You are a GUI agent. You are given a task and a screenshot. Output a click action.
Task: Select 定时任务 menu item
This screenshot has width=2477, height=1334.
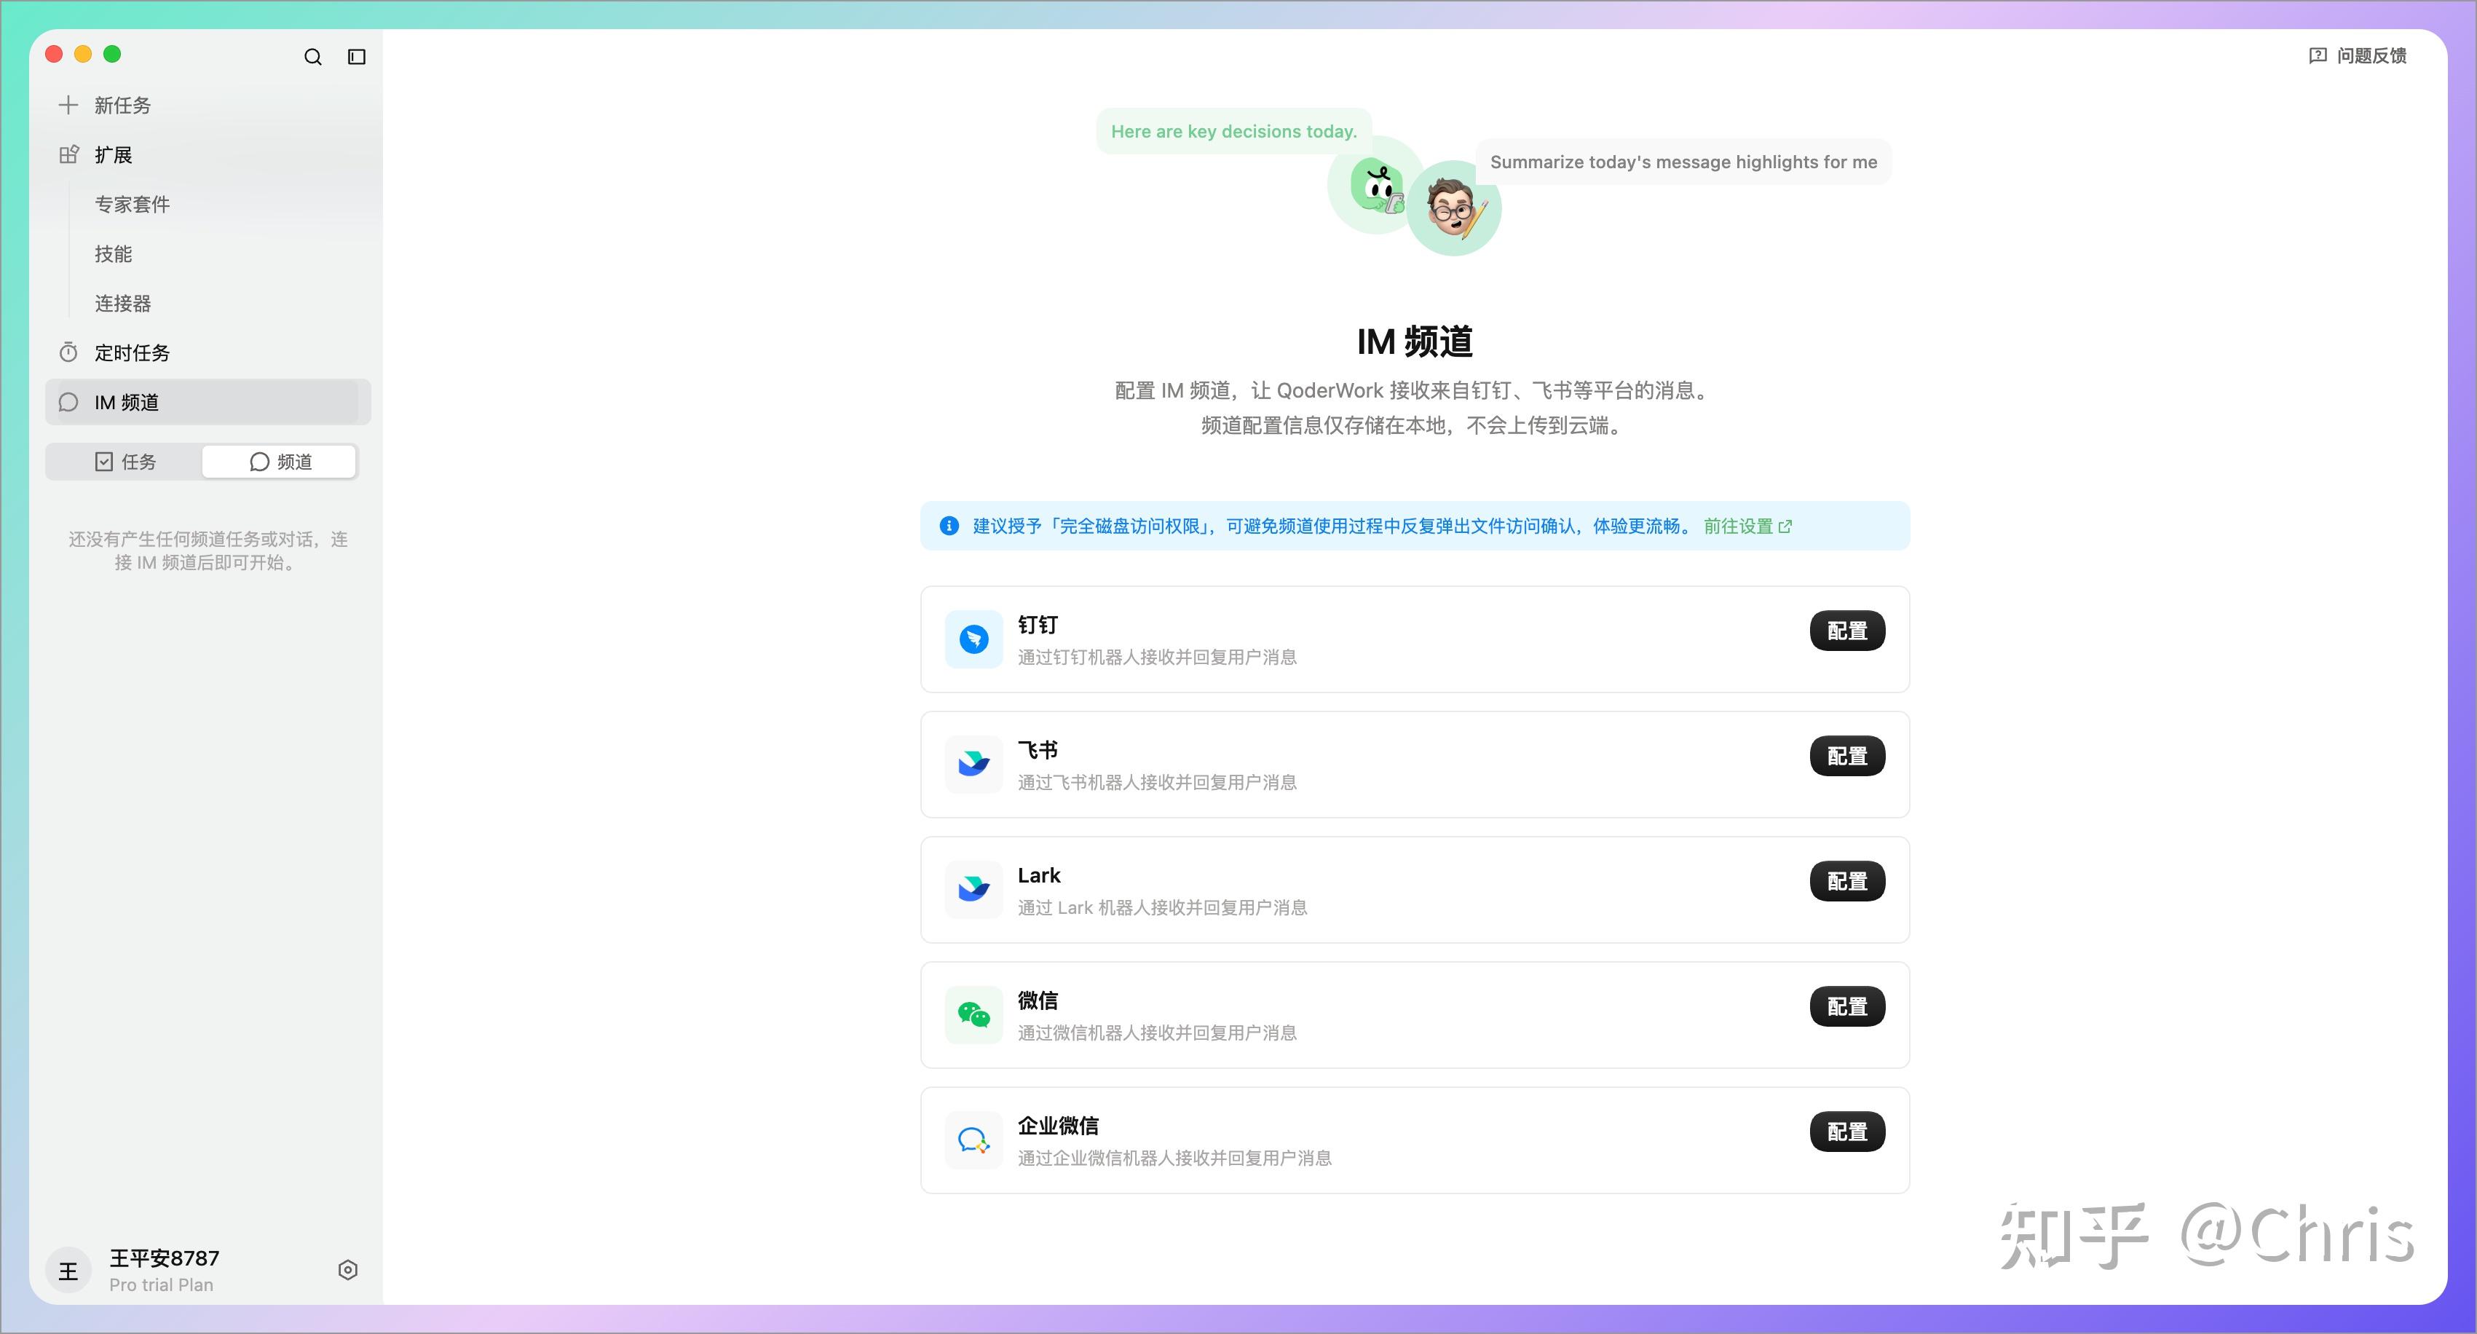[x=208, y=353]
